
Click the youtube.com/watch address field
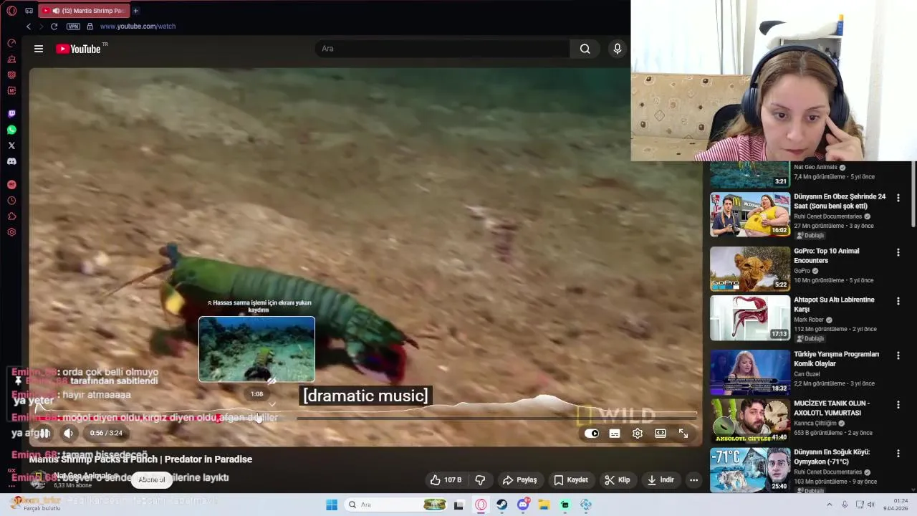coord(138,27)
